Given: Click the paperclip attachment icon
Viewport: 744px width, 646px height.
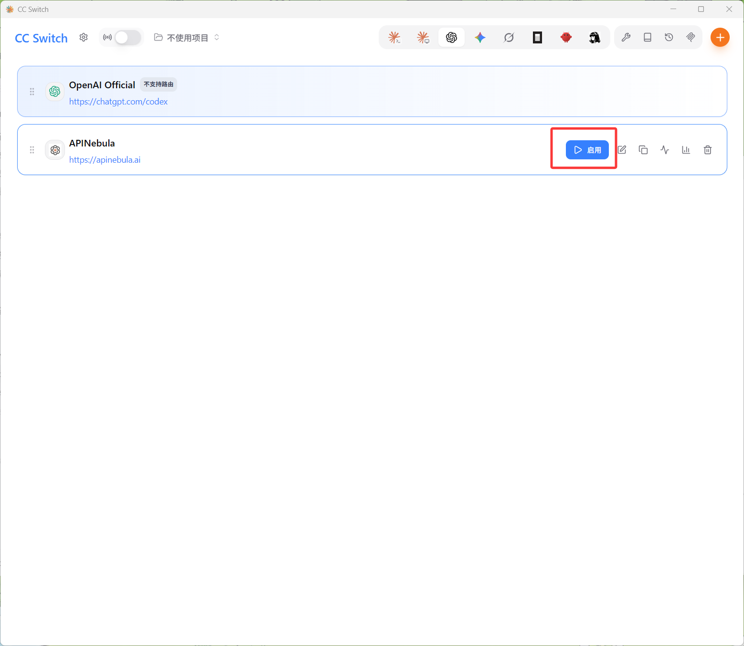Looking at the screenshot, I should 691,37.
